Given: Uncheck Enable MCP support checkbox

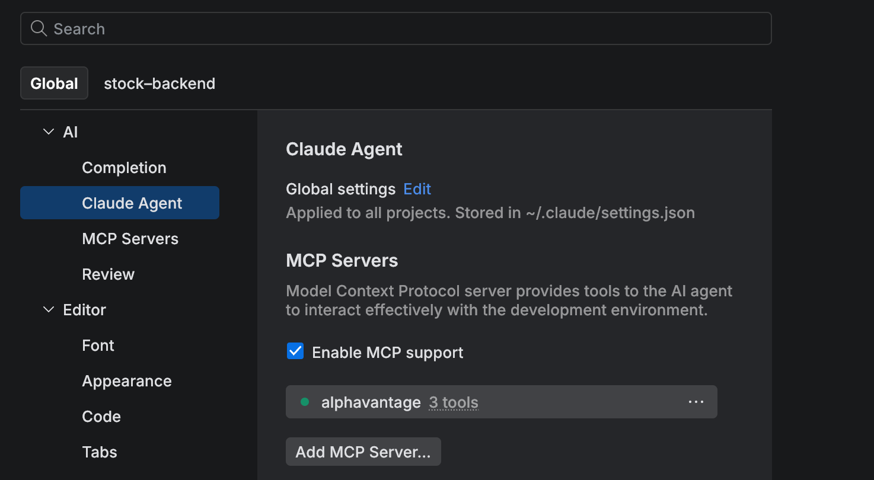Looking at the screenshot, I should (x=295, y=351).
